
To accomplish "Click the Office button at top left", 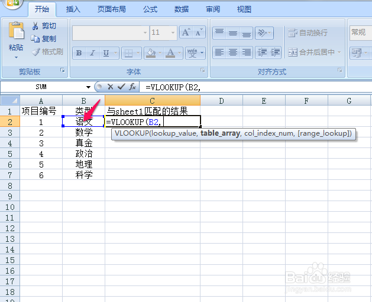I will pos(13,4).
